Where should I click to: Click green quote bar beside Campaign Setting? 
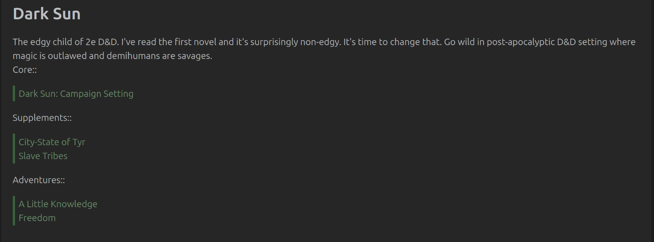[x=14, y=93]
